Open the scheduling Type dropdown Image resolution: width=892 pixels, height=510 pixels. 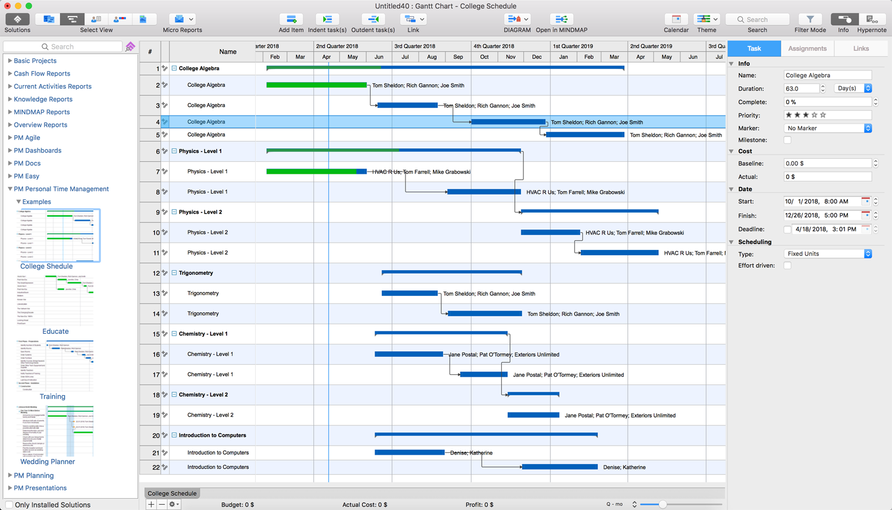828,254
